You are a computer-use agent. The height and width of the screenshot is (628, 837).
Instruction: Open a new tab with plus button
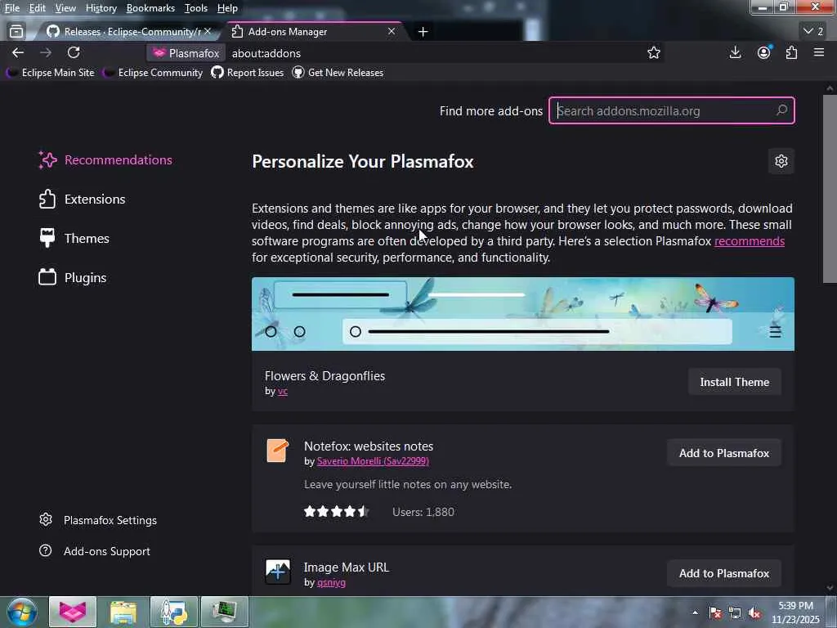coord(423,32)
